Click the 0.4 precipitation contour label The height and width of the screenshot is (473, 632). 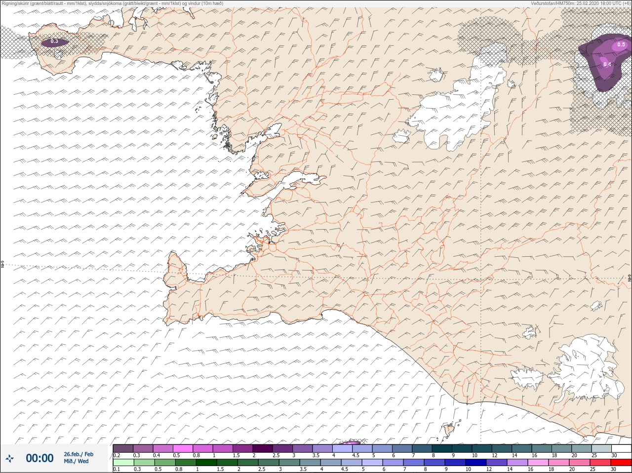point(607,65)
